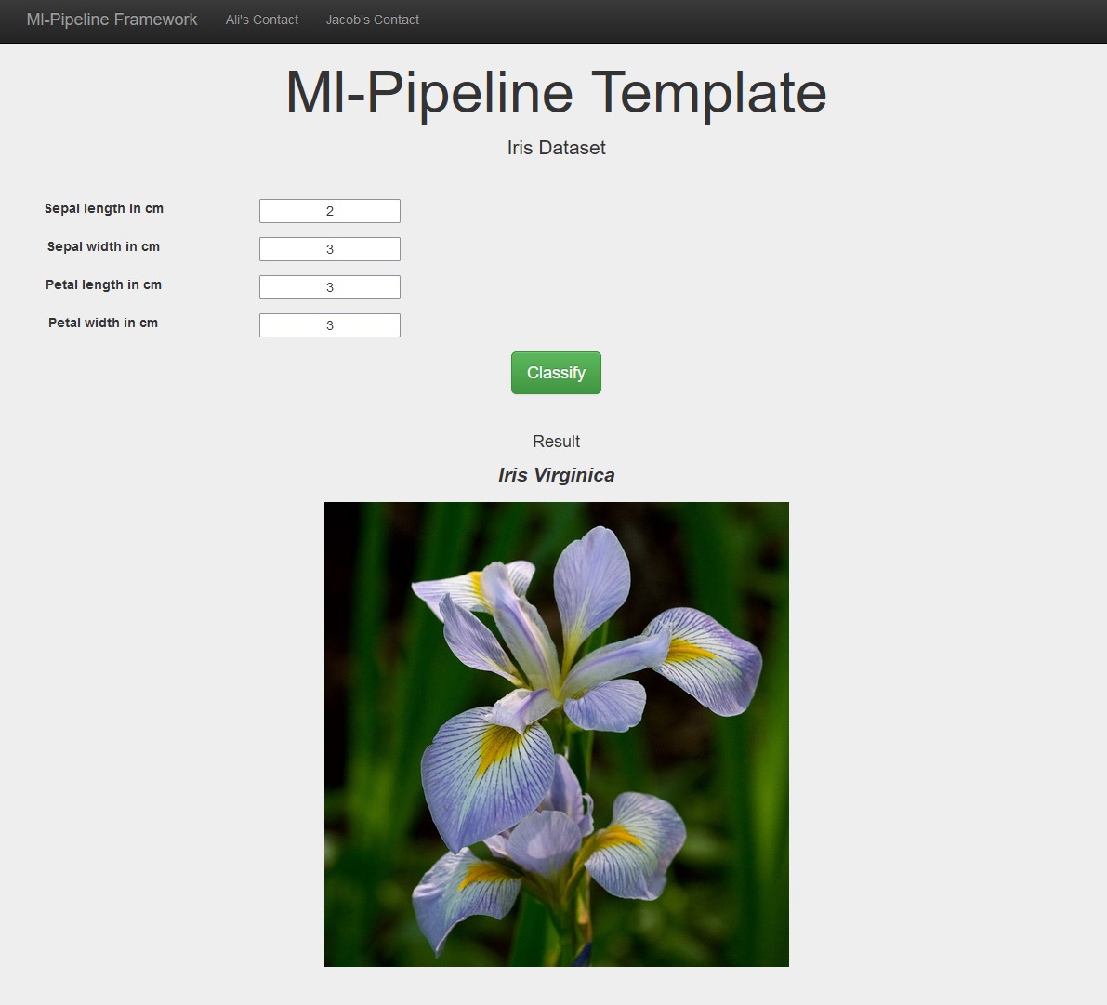
Task: Click the Iris Dataset subtitle
Action: [x=555, y=148]
